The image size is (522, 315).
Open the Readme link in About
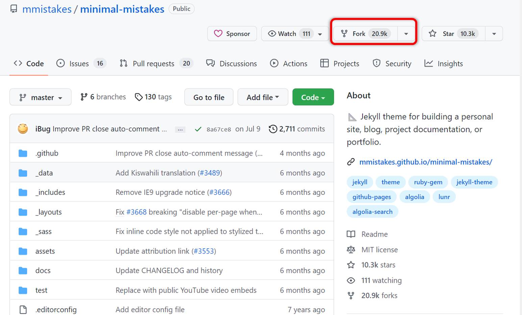[x=367, y=234]
